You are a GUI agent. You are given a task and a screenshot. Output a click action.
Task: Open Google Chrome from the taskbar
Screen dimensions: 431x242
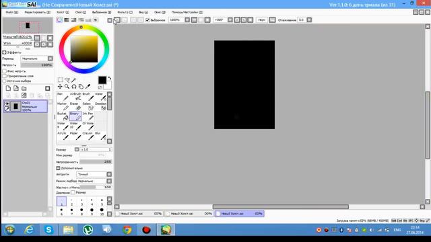[x=127, y=230]
